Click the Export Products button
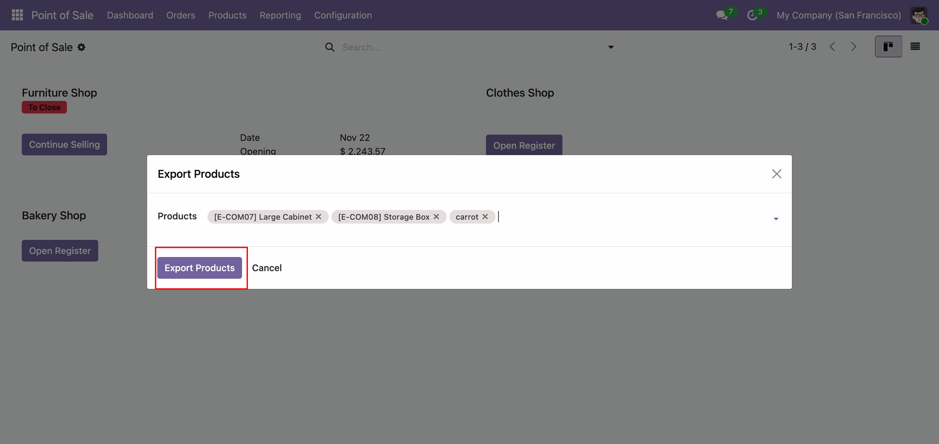The width and height of the screenshot is (939, 444). point(200,268)
